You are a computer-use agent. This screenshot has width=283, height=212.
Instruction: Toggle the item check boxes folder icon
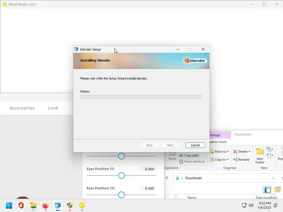click(277, 189)
